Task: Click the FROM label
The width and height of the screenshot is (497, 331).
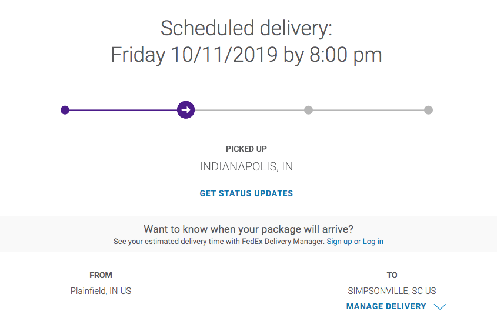Action: (101, 275)
